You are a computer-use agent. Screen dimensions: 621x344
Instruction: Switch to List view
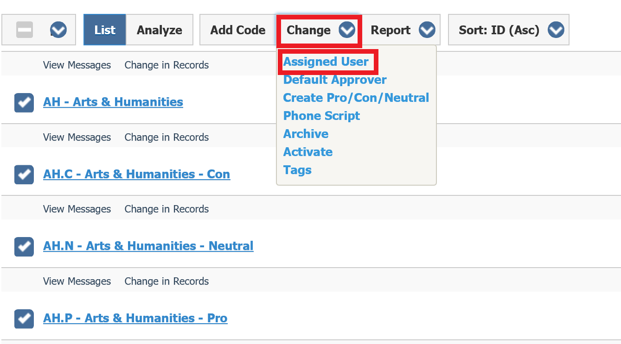[x=105, y=30]
